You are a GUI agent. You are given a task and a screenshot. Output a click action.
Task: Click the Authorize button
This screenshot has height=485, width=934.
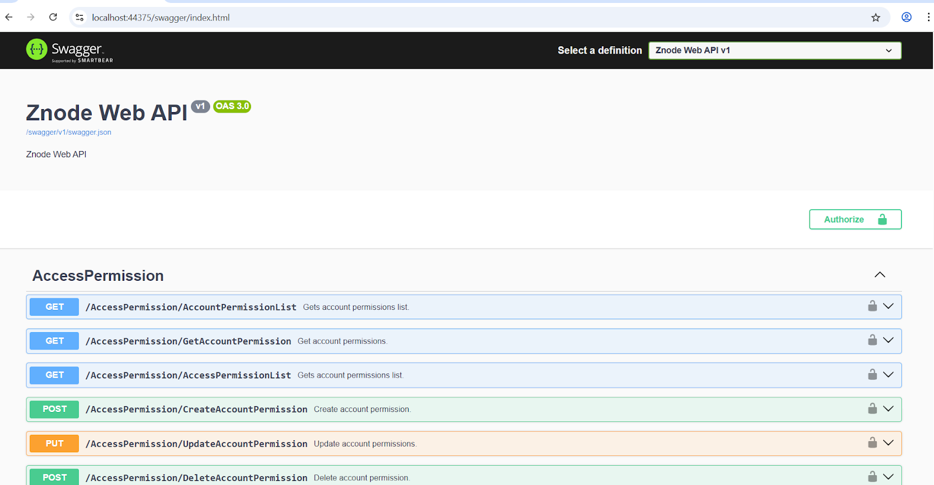(x=855, y=219)
